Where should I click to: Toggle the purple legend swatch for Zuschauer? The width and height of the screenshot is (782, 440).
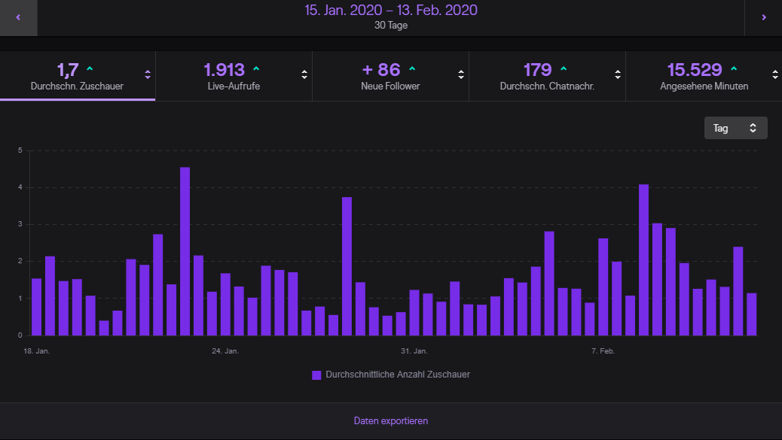316,375
